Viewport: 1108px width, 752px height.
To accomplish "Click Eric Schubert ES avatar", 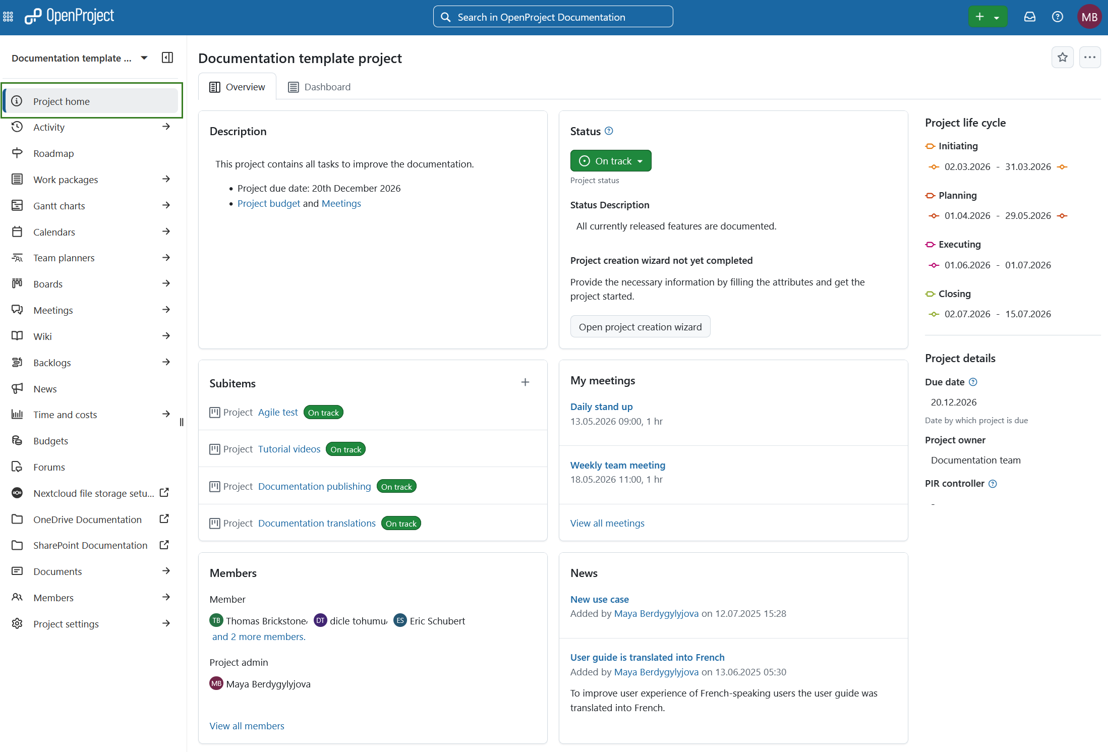I will coord(400,620).
